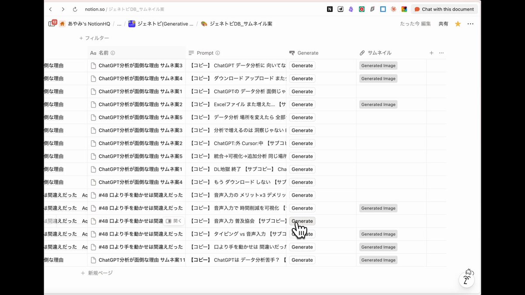Viewport: 525px width, 295px height.
Task: Open the Prompt column header menu
Action: [x=236, y=53]
